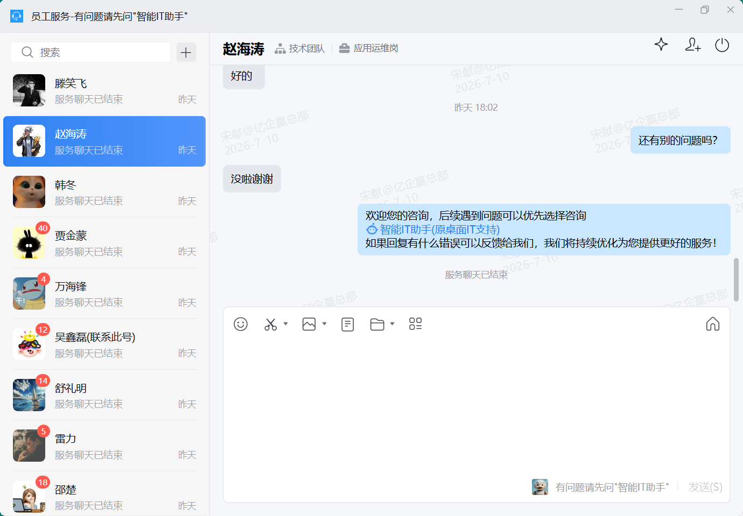The image size is (743, 516).
Task: Click the app headset logo in title bar
Action: click(17, 16)
